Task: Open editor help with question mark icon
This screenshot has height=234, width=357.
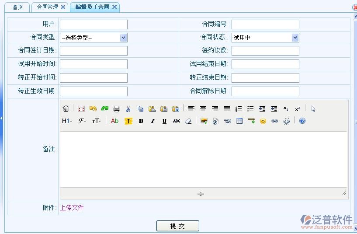Action: [x=302, y=121]
